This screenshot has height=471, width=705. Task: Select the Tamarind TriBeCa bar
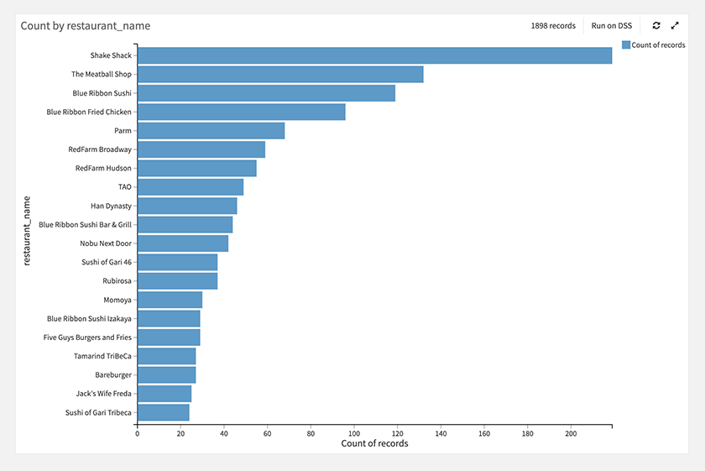coord(166,356)
